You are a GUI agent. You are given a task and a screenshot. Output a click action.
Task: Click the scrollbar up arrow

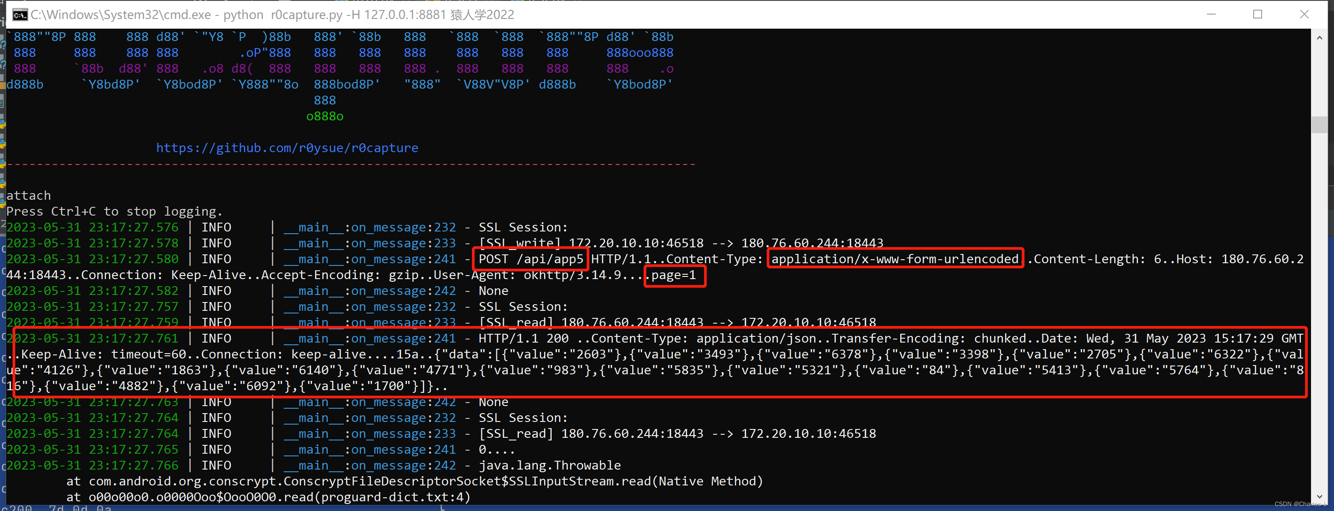[x=1319, y=38]
